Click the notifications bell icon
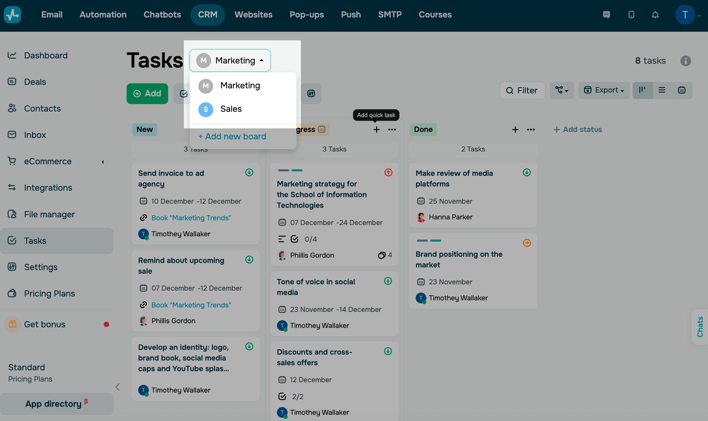The image size is (708, 421). tap(655, 15)
